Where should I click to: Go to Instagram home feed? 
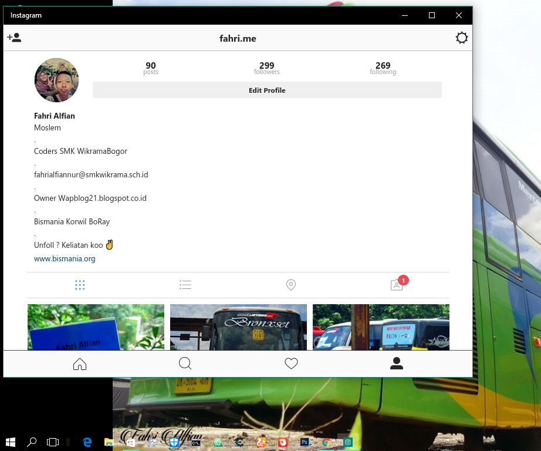[x=80, y=364]
